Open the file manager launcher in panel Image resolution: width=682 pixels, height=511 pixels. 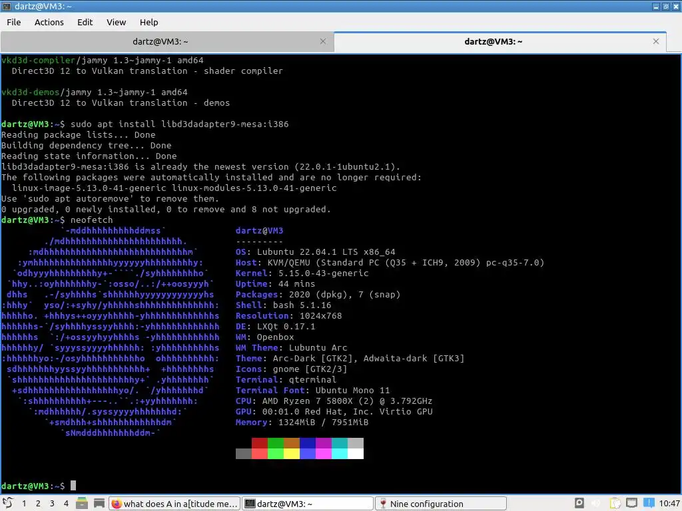click(82, 503)
